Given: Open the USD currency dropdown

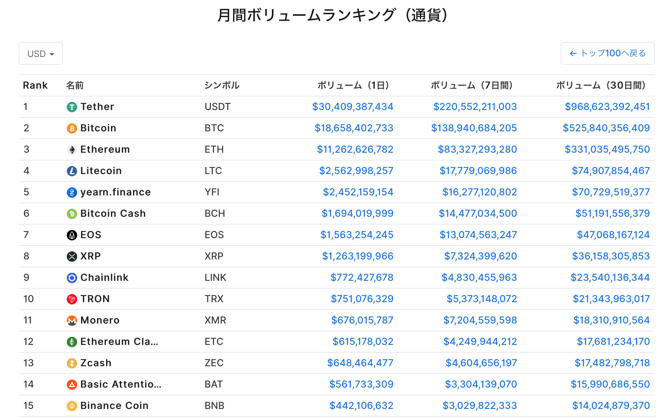Looking at the screenshot, I should pos(41,53).
